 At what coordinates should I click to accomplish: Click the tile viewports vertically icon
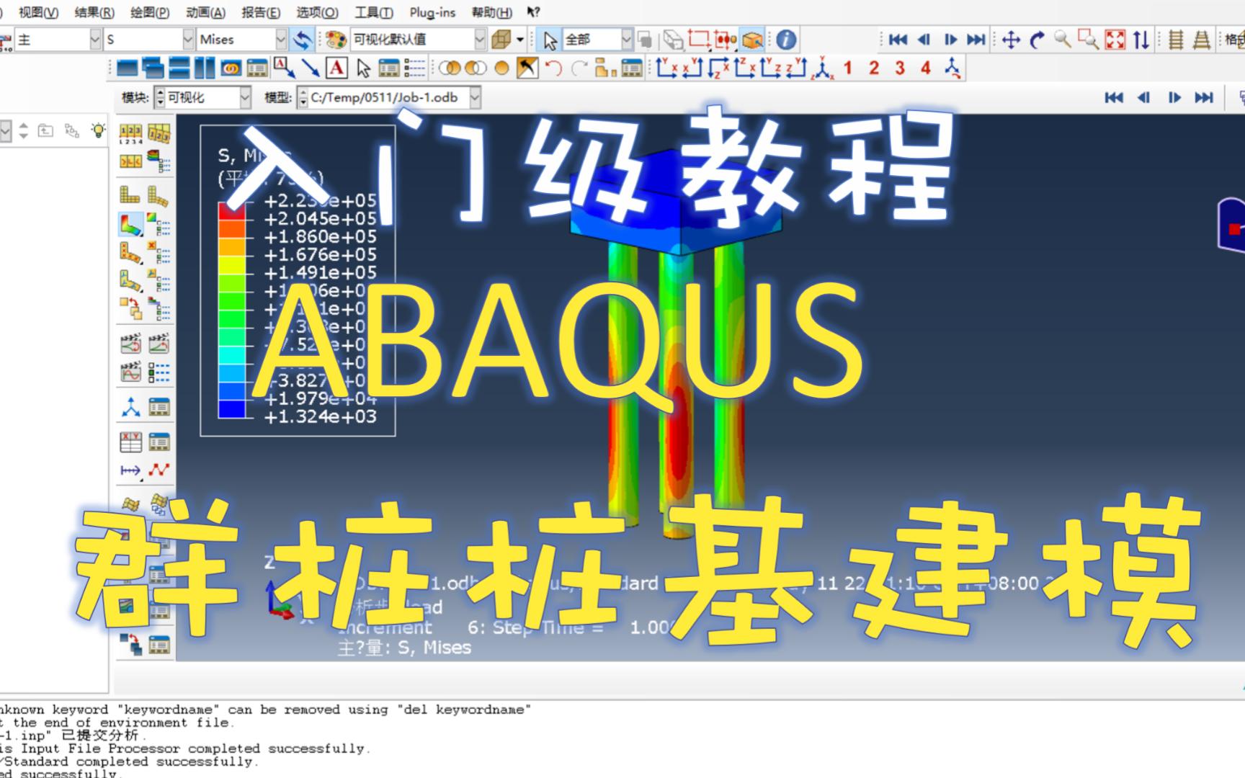point(205,68)
